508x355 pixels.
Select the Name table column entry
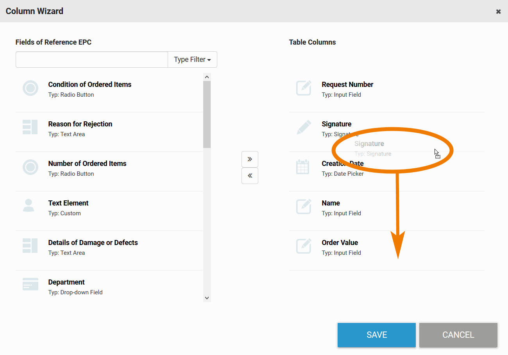(x=331, y=203)
